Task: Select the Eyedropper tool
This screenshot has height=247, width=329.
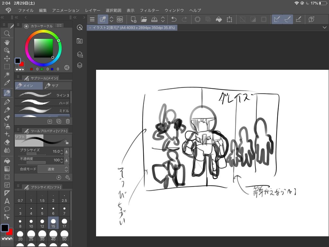Action: coord(7,83)
